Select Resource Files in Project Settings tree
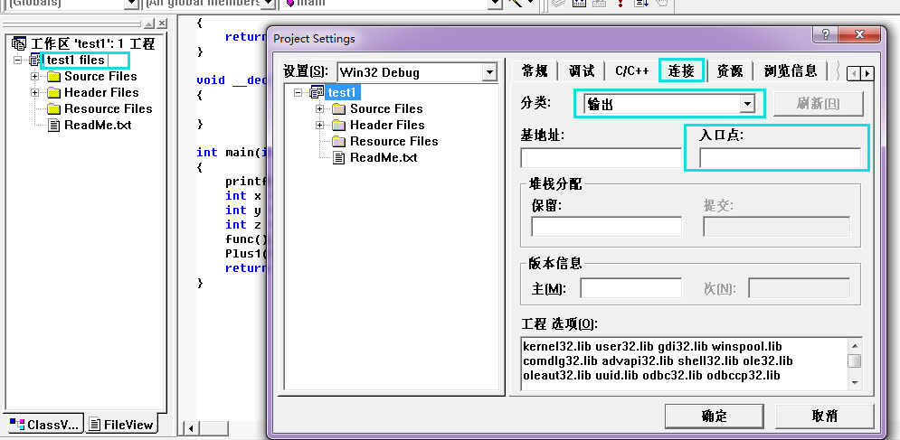The width and height of the screenshot is (900, 440). coord(393,141)
